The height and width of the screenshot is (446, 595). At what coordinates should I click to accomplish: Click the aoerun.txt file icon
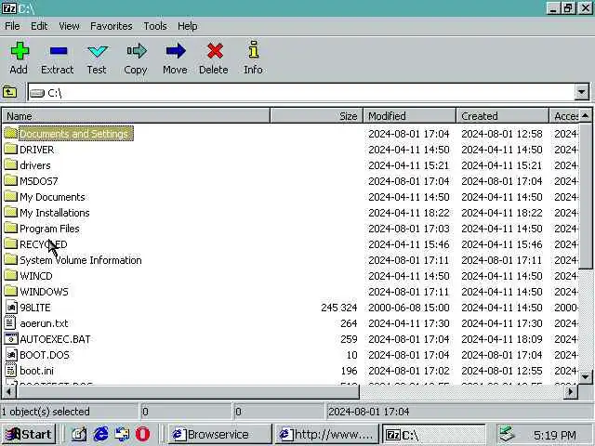[10, 322]
